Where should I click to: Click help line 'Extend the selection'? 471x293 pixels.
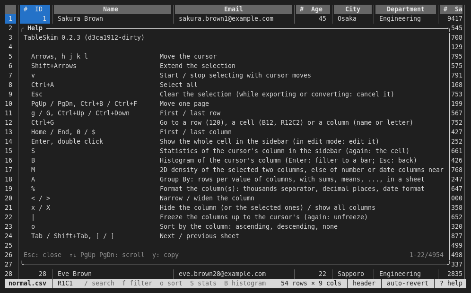point(197,66)
